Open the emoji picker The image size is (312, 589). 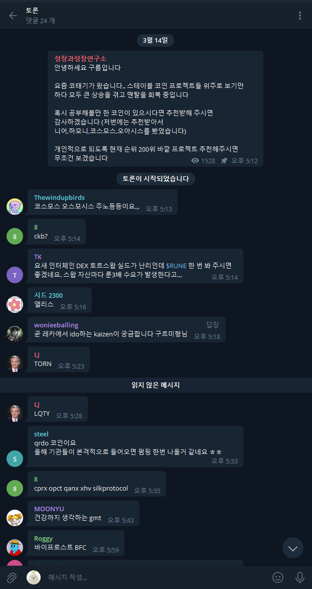278,577
